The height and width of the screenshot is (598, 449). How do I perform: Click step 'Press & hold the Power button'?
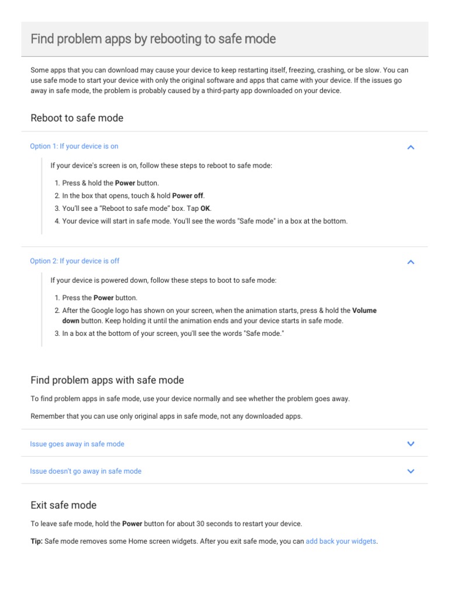point(110,183)
